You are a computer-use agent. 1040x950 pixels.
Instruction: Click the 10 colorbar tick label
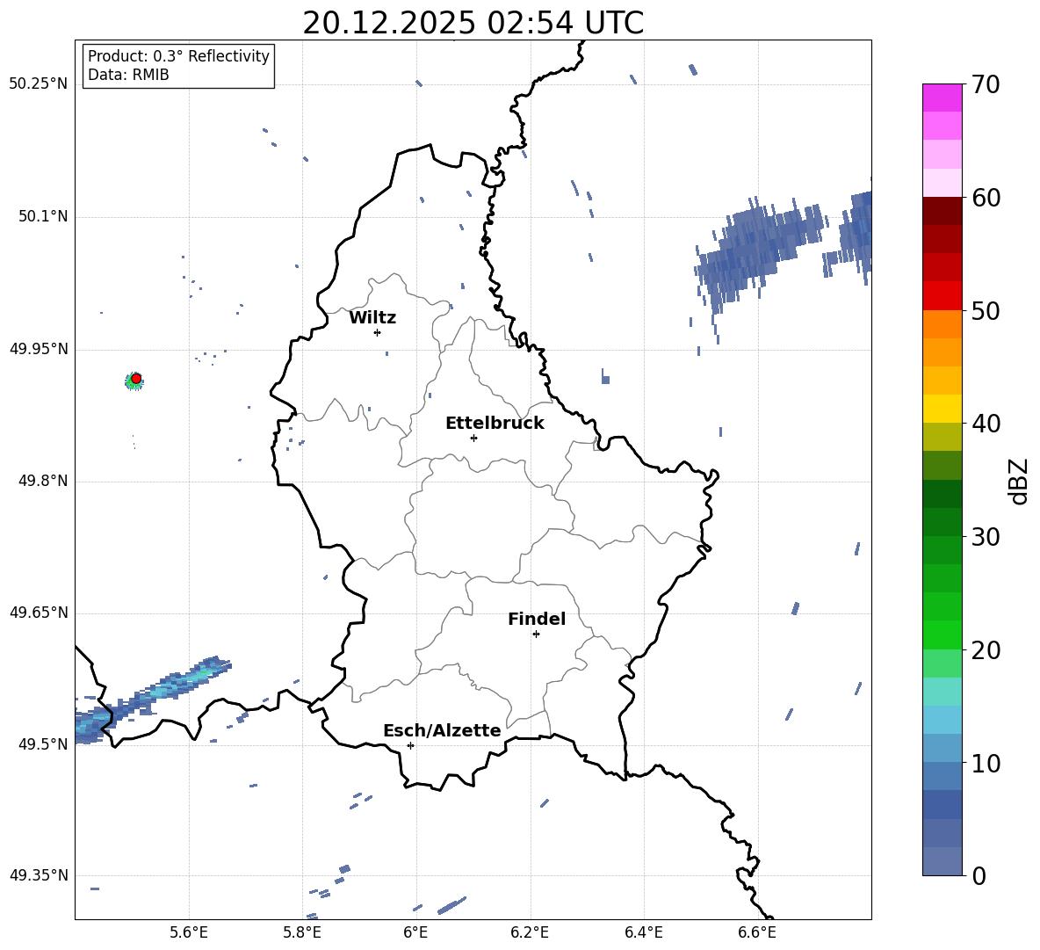[986, 764]
